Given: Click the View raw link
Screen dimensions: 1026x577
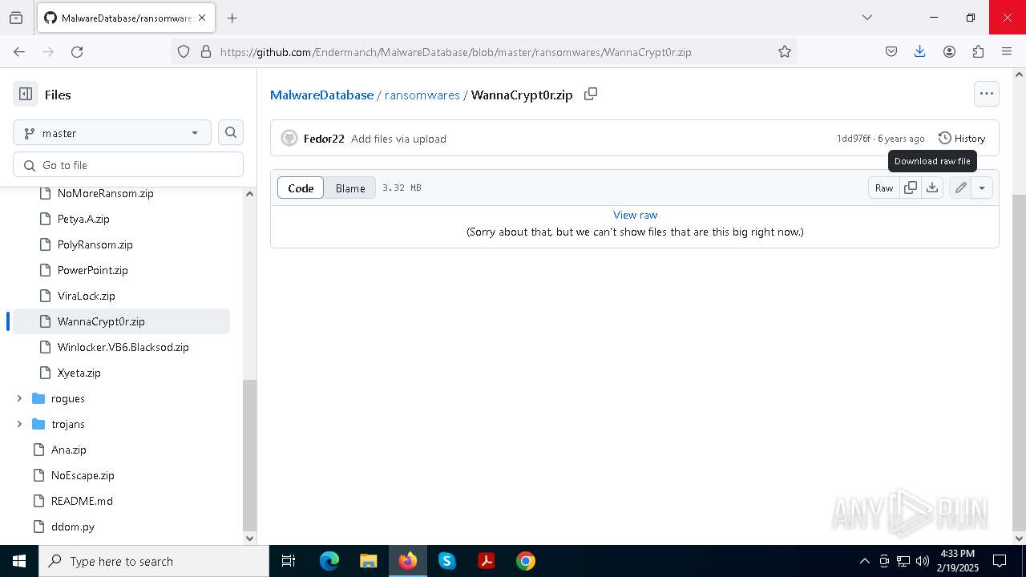Looking at the screenshot, I should coord(635,215).
